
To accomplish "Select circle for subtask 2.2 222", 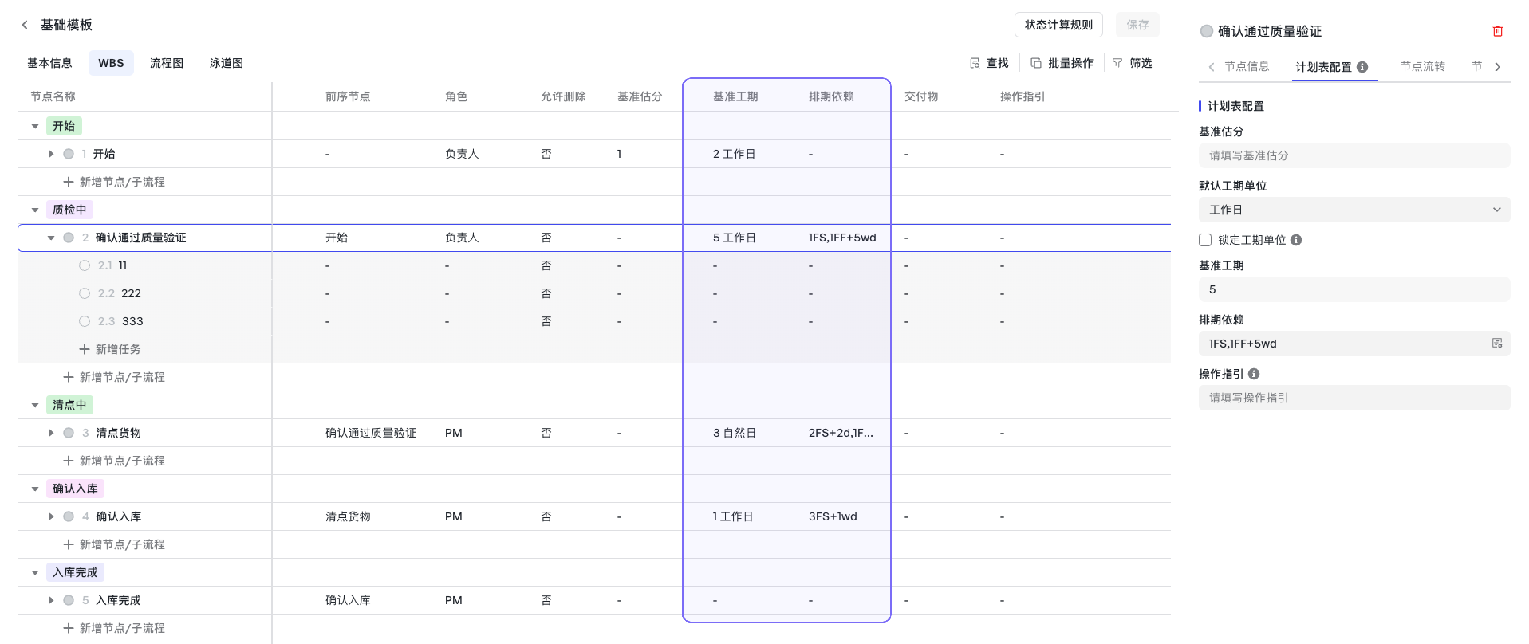I will [84, 294].
